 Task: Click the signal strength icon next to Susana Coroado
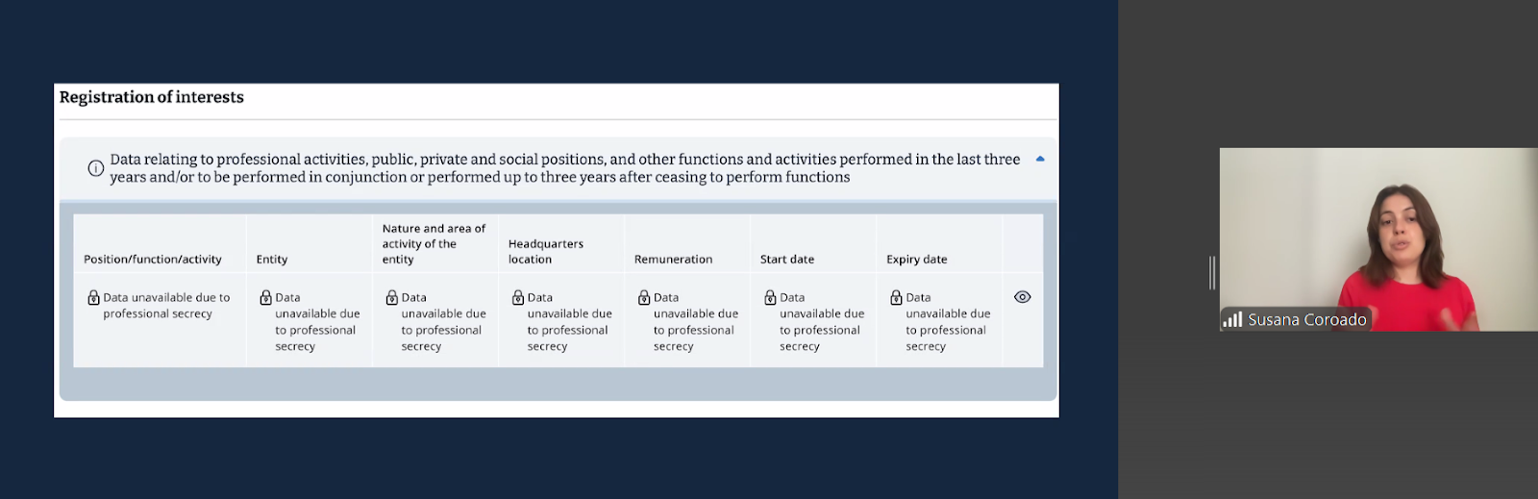pos(1232,319)
